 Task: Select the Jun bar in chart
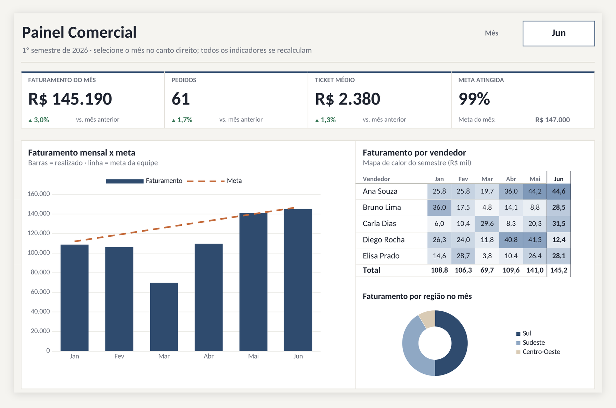click(x=298, y=280)
